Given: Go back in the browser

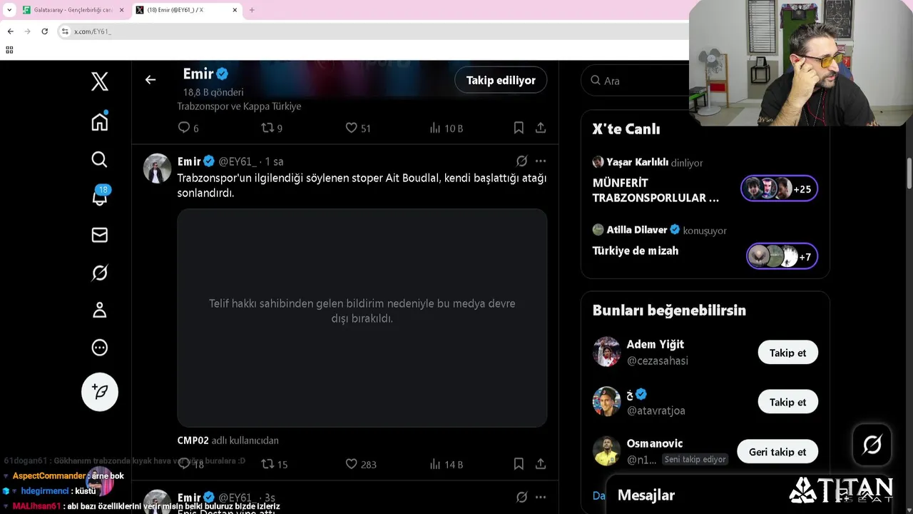Looking at the screenshot, I should [x=10, y=31].
